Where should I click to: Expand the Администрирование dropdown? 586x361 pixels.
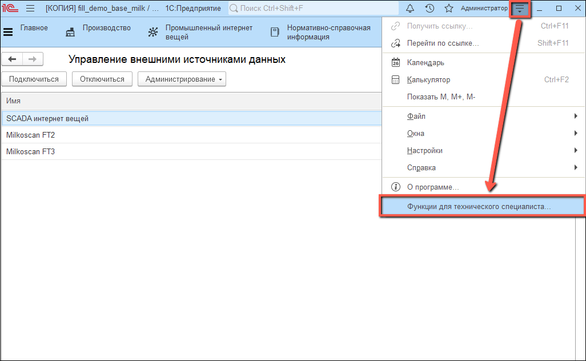click(182, 79)
